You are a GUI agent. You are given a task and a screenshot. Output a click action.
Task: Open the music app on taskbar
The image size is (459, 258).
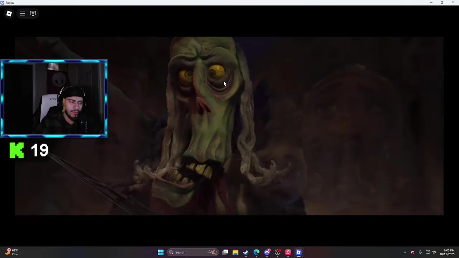(288, 252)
